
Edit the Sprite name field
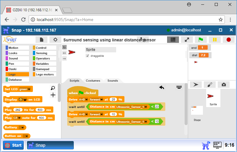[101, 49]
